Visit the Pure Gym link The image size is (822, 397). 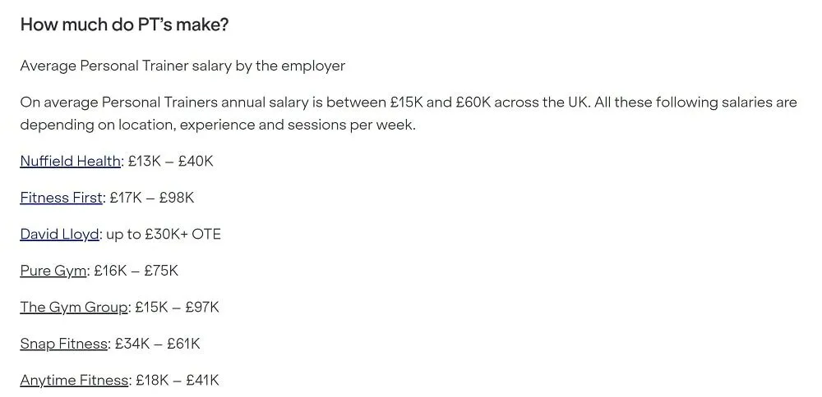click(x=53, y=271)
